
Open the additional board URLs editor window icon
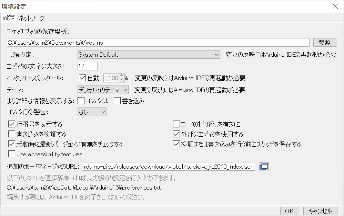pos(264,167)
